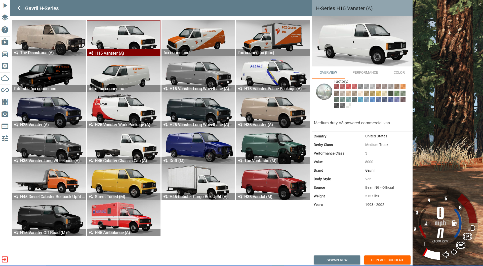The height and width of the screenshot is (266, 483).
Task: Select H15 Vanster Long Wheelbase (A)
Action: [198, 74]
